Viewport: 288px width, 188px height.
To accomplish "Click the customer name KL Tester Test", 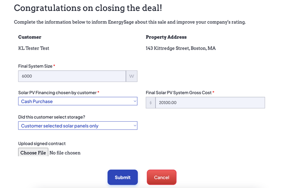I will pos(33,48).
